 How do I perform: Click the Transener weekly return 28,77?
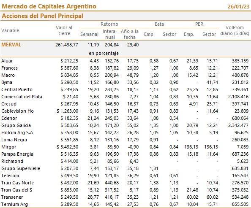tap(93, 197)
